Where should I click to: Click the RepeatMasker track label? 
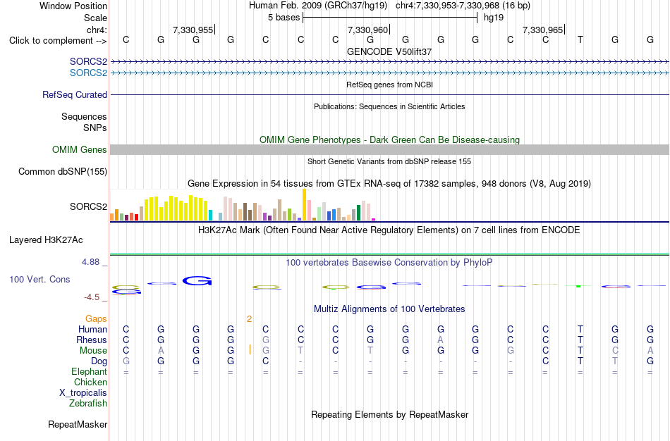[x=78, y=424]
